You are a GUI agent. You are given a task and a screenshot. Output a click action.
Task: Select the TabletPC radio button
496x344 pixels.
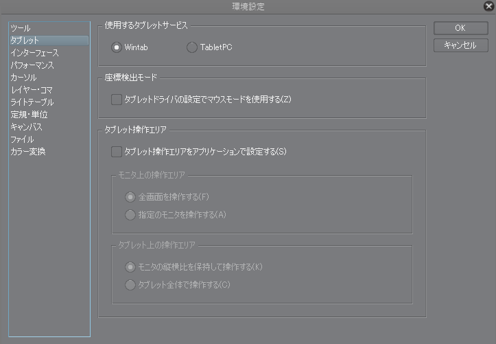point(191,47)
